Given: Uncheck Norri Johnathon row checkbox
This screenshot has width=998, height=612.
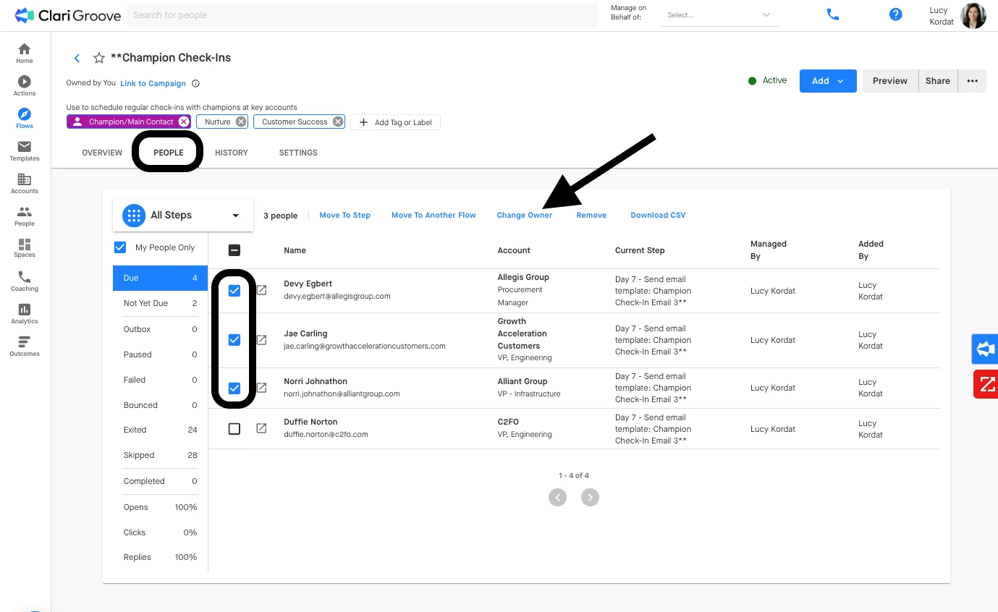Looking at the screenshot, I should point(234,388).
